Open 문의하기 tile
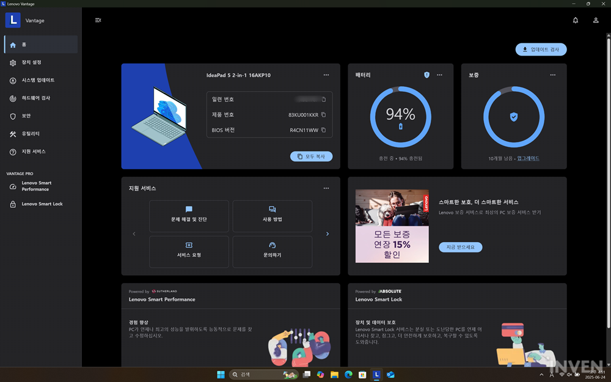The image size is (611, 382). coord(273,252)
